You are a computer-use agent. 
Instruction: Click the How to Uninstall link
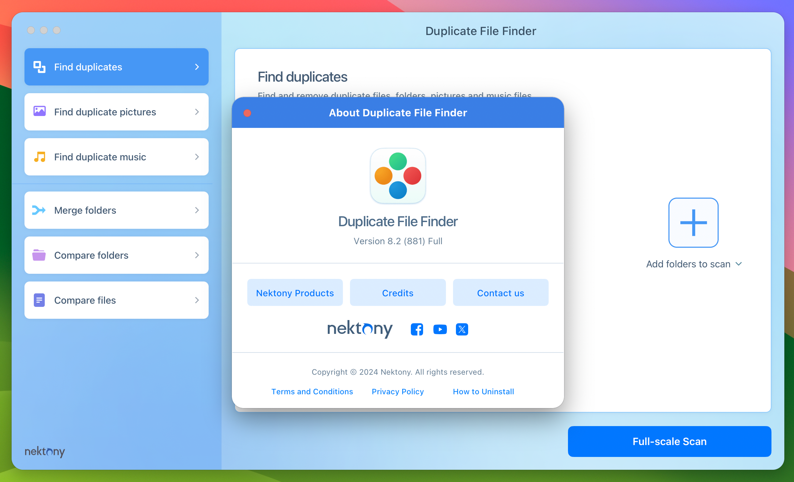484,391
